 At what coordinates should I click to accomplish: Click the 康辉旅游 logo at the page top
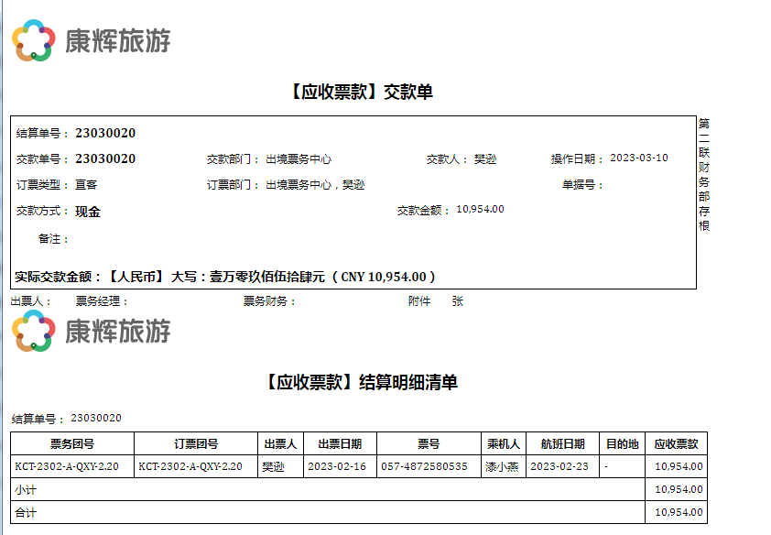pos(91,40)
